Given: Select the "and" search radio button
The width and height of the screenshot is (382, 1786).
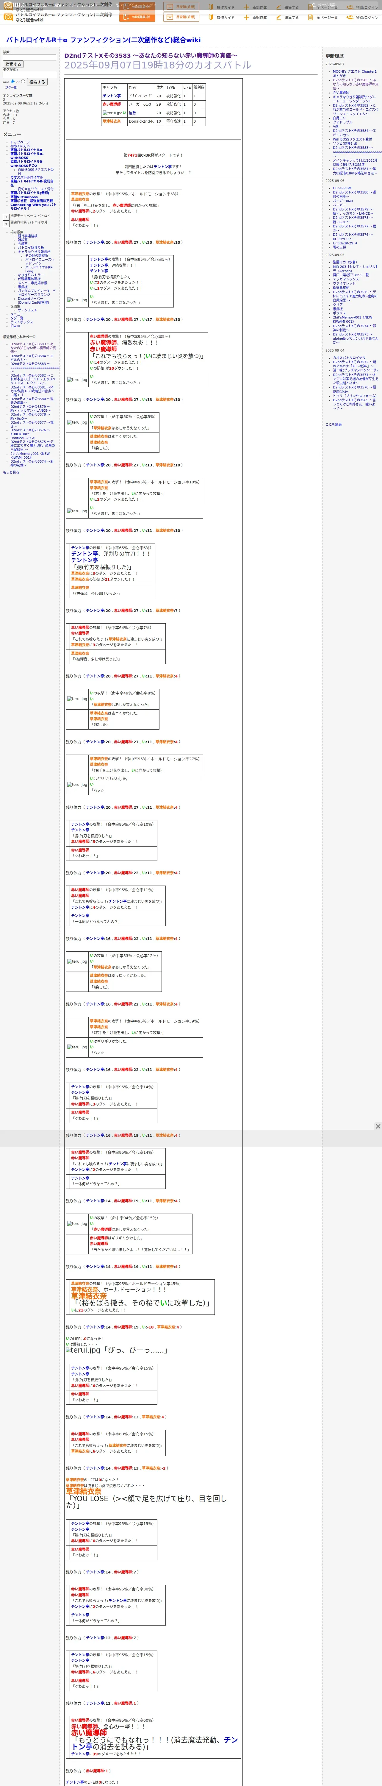Looking at the screenshot, I should (12, 81).
